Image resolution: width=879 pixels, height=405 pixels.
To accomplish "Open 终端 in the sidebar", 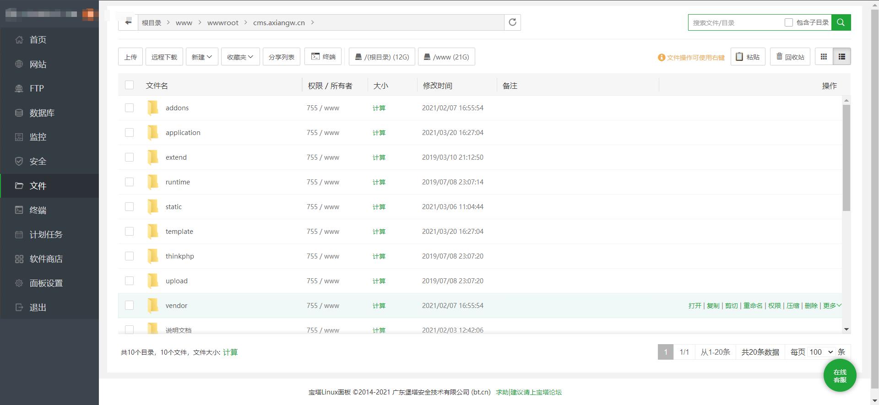I will tap(49, 210).
